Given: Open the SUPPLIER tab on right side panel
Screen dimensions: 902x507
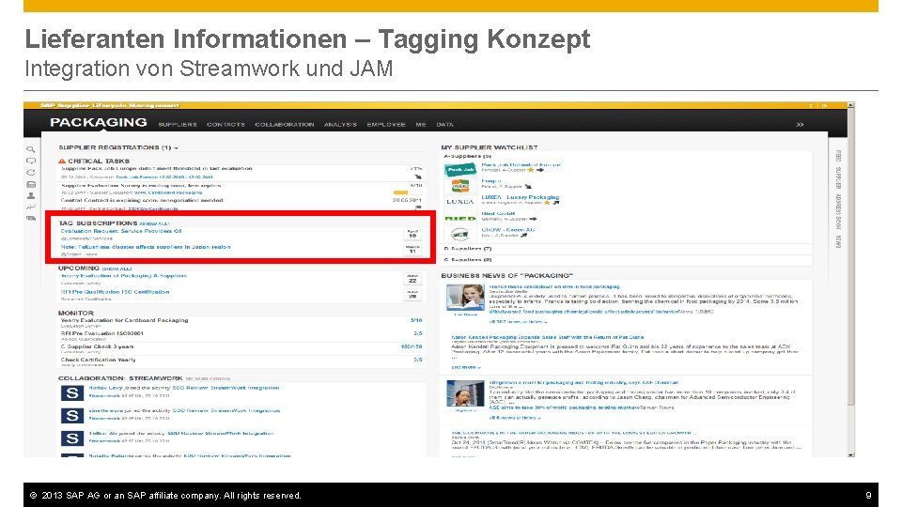Looking at the screenshot, I should point(838,178).
